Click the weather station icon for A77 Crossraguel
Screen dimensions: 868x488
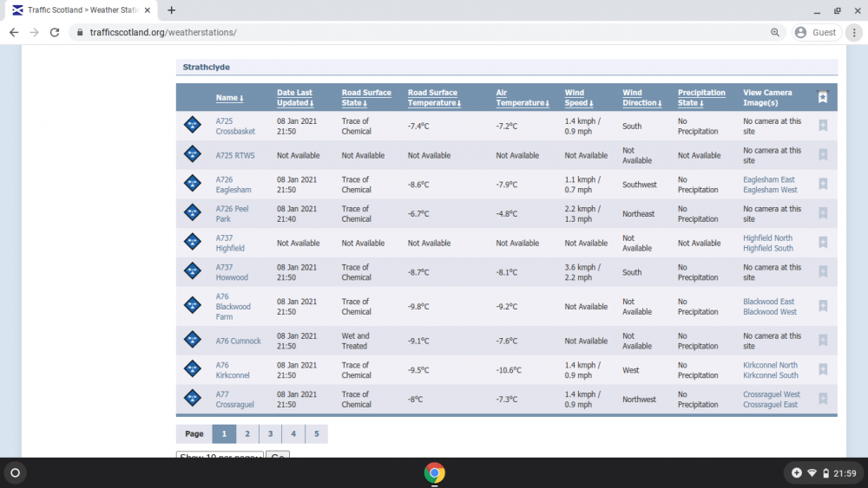(192, 398)
